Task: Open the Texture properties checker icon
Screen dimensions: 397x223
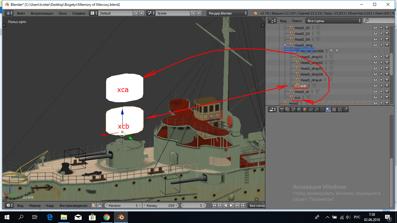Action: click(334, 109)
